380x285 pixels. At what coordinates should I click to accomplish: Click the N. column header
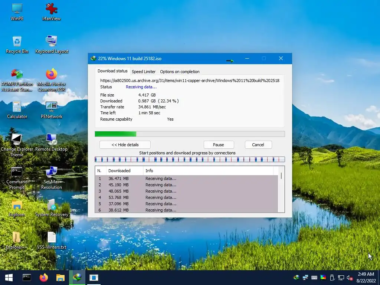point(101,171)
